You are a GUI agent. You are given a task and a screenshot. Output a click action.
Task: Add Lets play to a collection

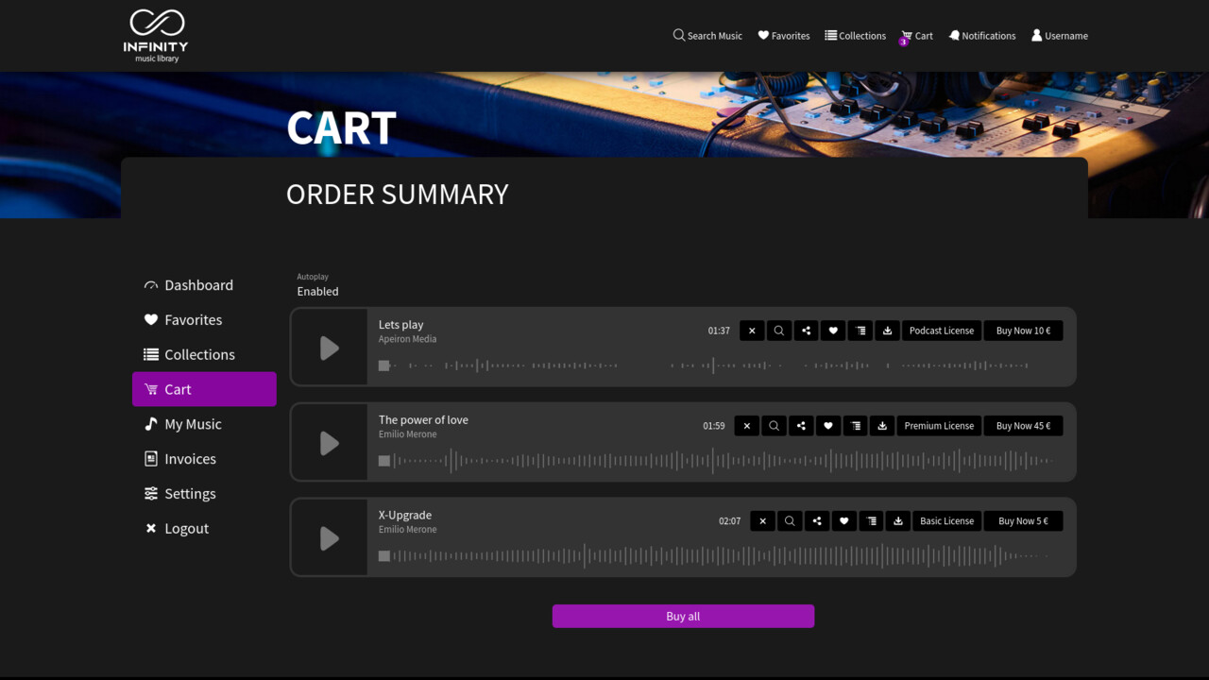pyautogui.click(x=860, y=331)
